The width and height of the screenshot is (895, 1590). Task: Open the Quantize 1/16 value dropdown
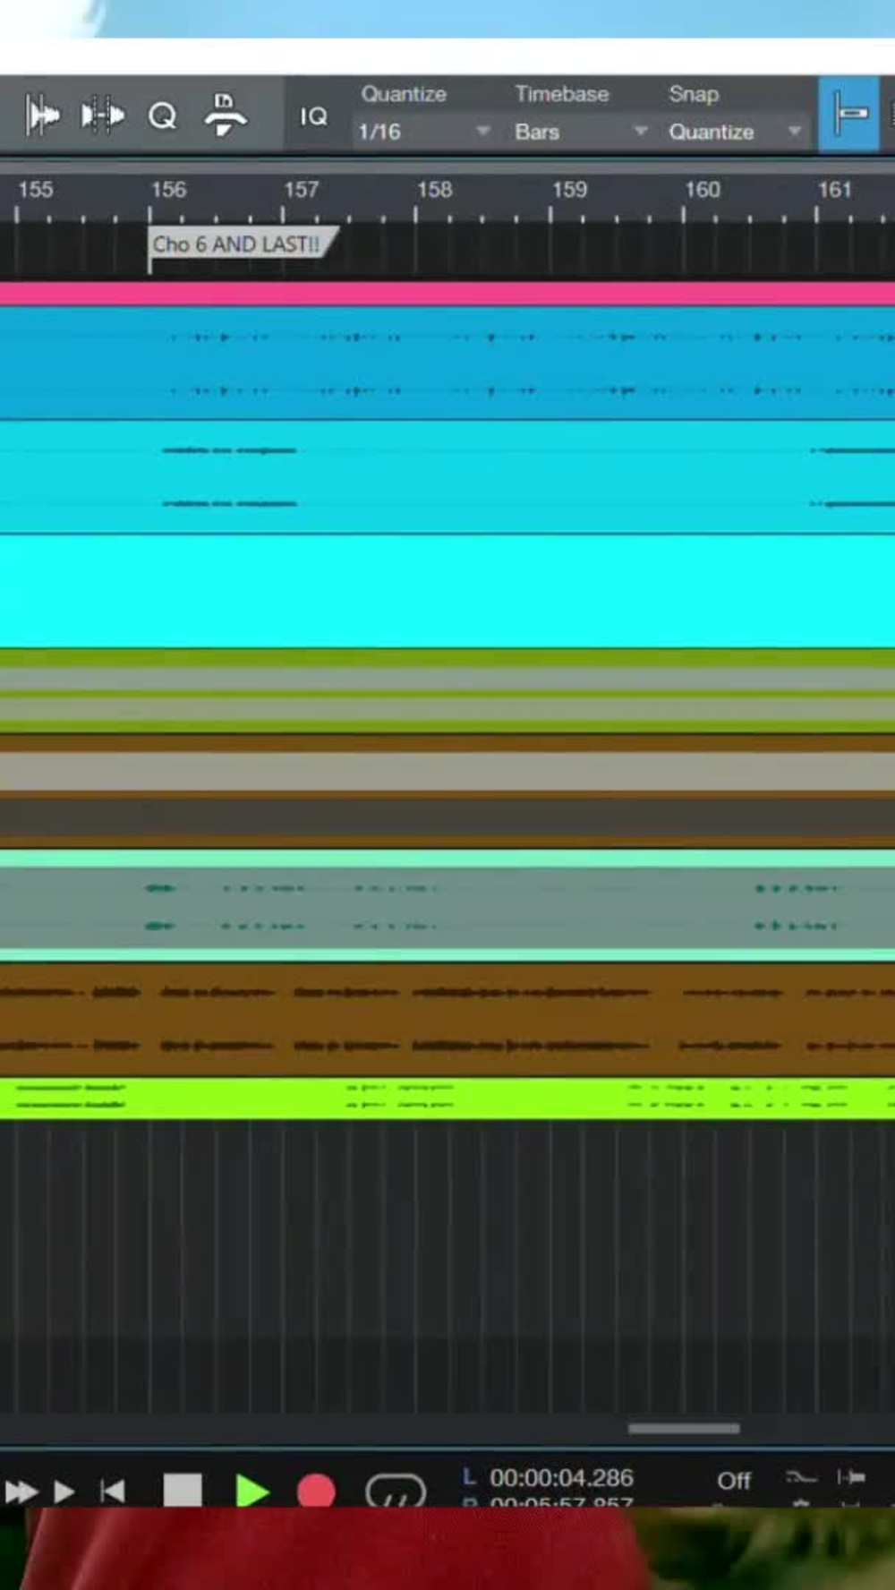tap(423, 132)
